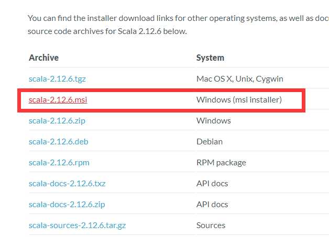This screenshot has width=329, height=237.
Task: Get the scala-docs-2.12.6.txz archive
Action: click(67, 184)
